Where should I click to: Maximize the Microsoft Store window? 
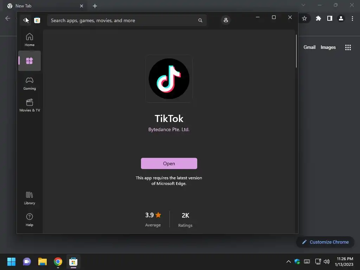tap(274, 17)
